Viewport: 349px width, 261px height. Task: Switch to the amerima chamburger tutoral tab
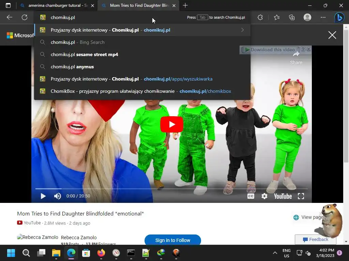click(x=57, y=5)
